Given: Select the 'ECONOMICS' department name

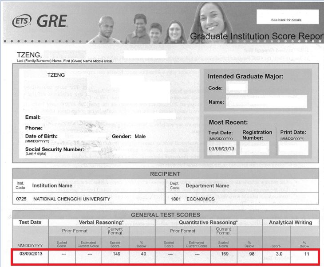Looking at the screenshot, I should [x=201, y=199].
